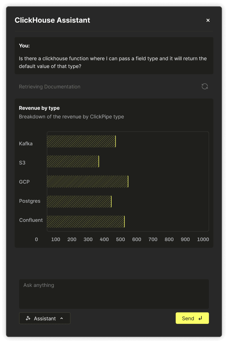The height and width of the screenshot is (343, 228).
Task: Focus the Ask anything input field
Action: pos(114,294)
